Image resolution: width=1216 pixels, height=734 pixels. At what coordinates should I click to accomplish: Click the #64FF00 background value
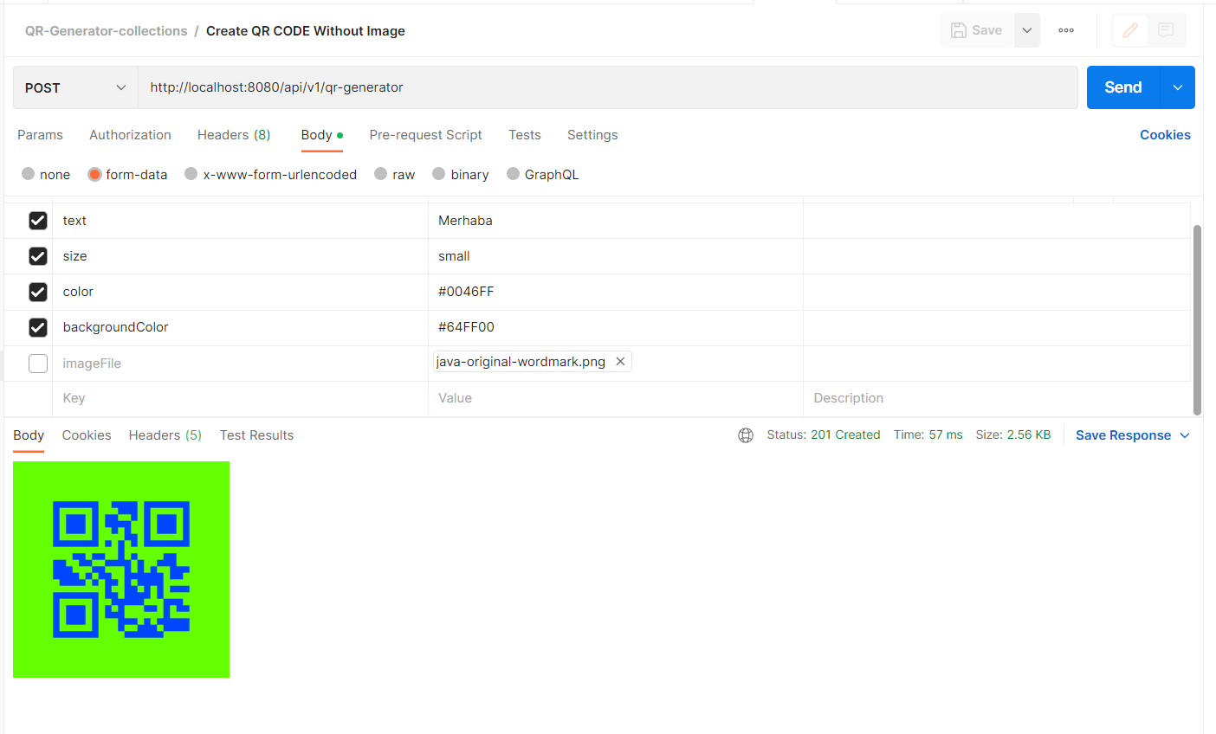click(x=615, y=327)
